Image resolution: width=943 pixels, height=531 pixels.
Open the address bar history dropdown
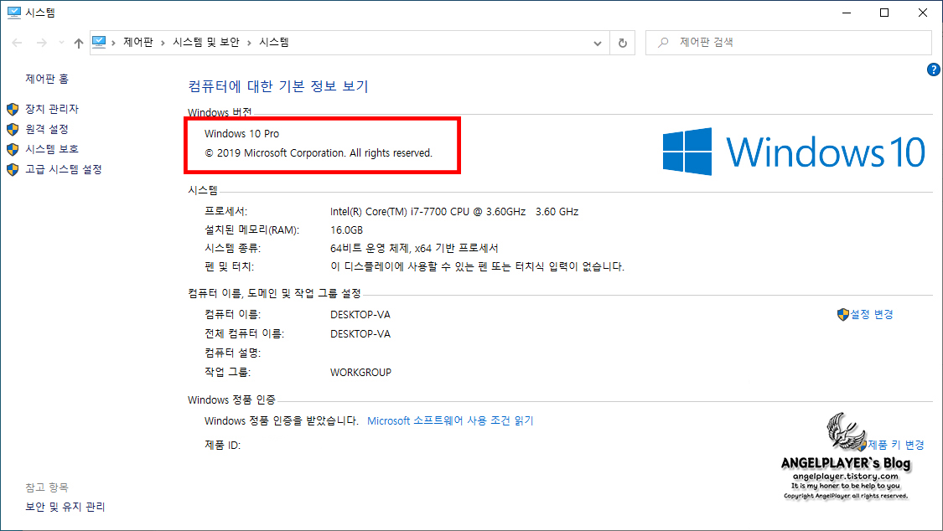coord(597,43)
